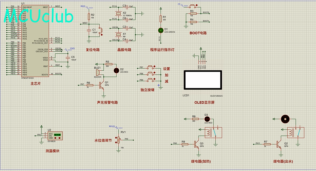Click the RV1 potentiometer increase arrow
The width and height of the screenshot is (316, 171).
116,138
